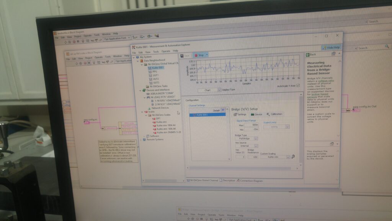Viewport: 392px width, 221px height.
Task: Collapse the Scales tree node
Action: point(142,112)
